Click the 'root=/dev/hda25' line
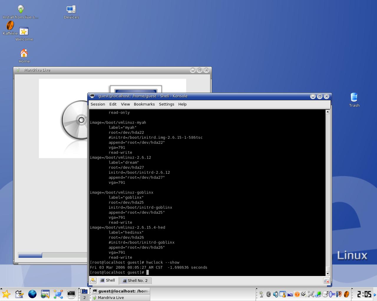 click(x=126, y=203)
